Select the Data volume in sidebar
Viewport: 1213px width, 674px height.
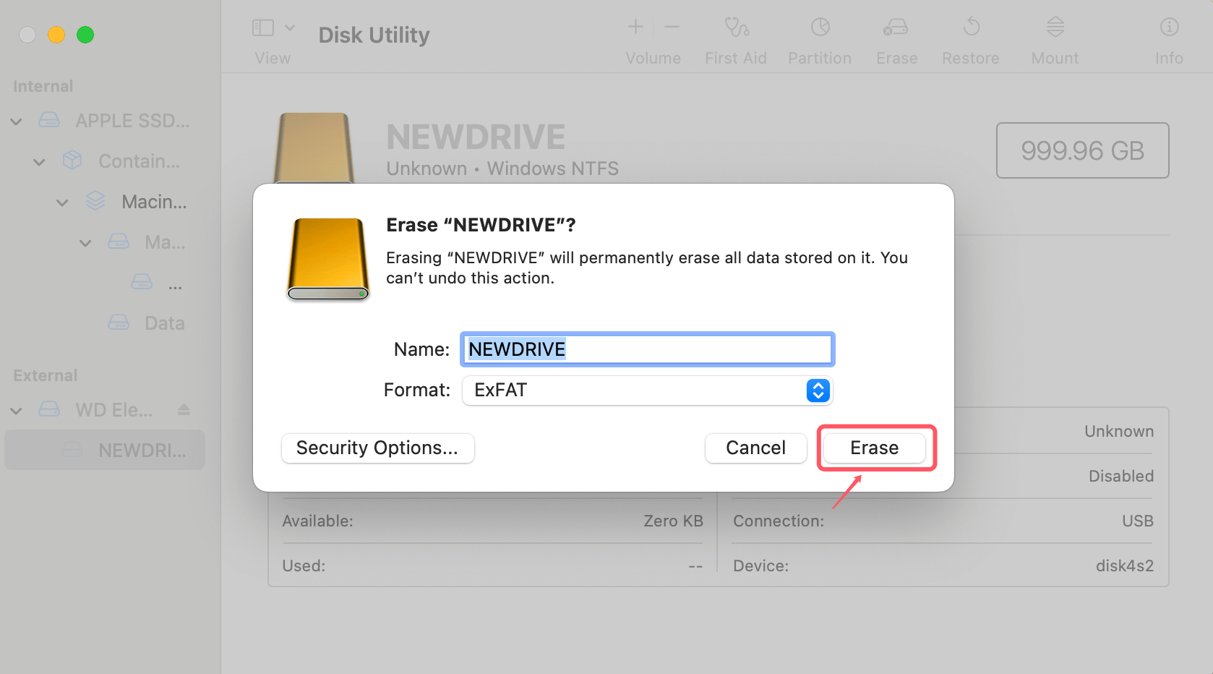165,323
